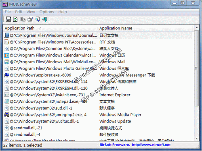Click the notepad.exe row icon
Viewport: 202px width, 151px height.
tap(6, 101)
